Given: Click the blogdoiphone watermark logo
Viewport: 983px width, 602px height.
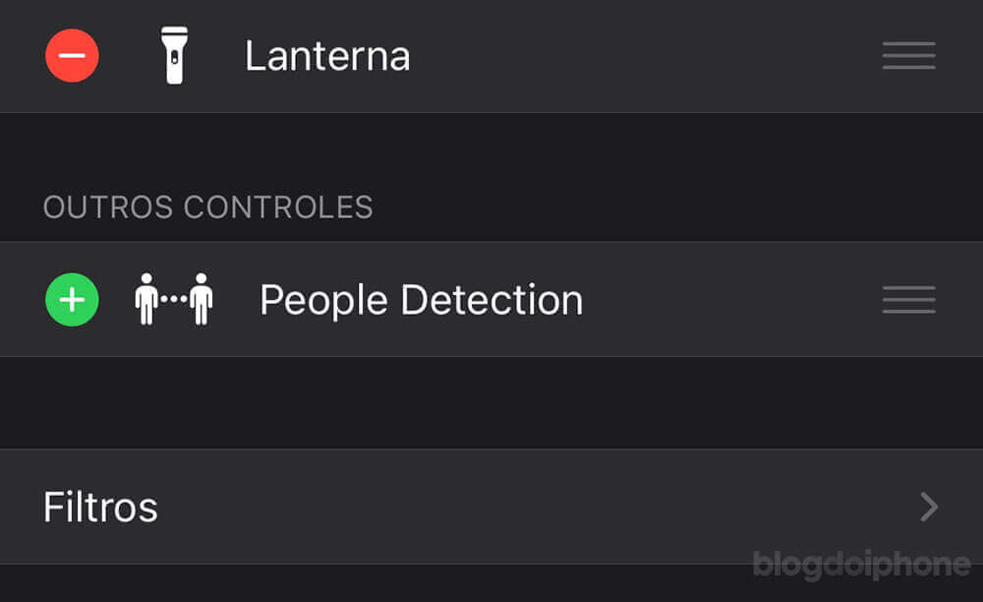Looking at the screenshot, I should [x=861, y=564].
